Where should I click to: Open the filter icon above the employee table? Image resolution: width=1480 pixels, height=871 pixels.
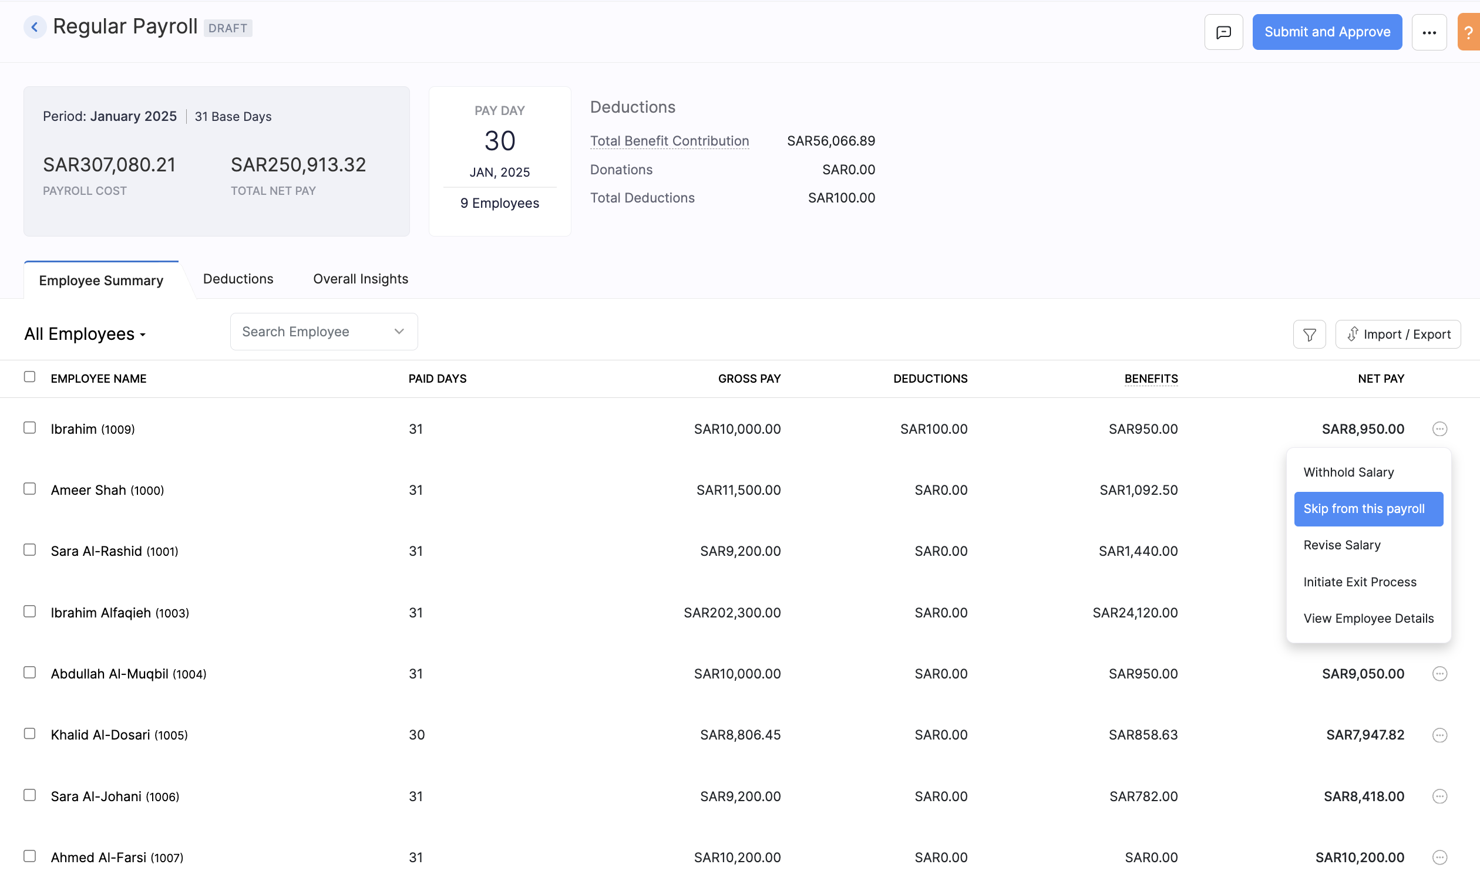point(1309,333)
